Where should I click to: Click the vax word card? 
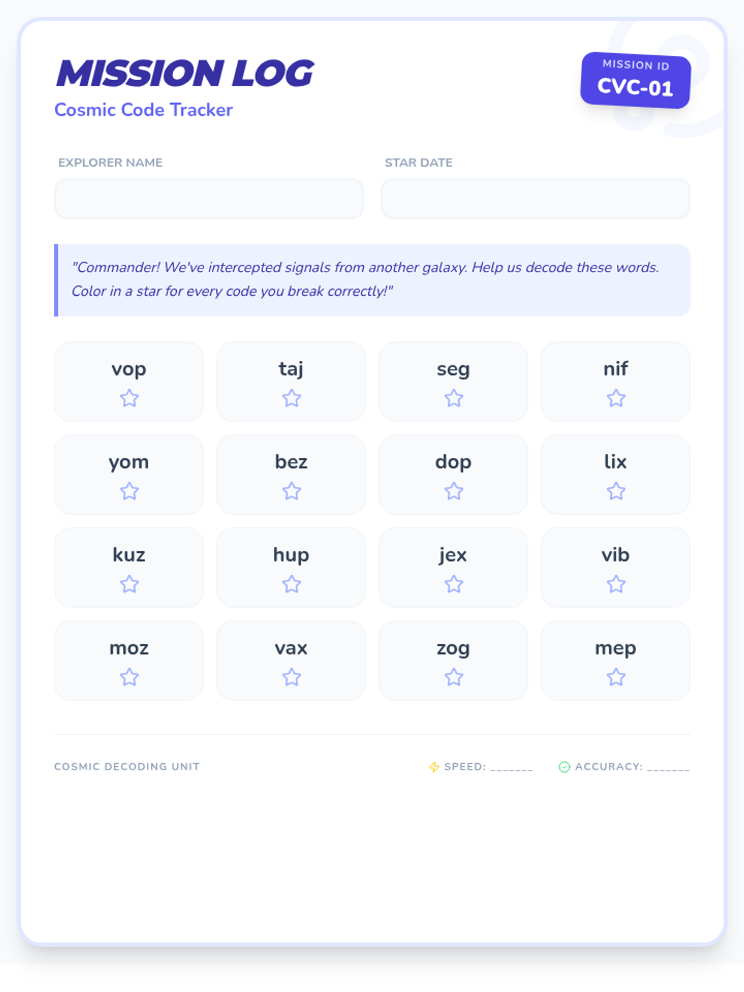[291, 660]
